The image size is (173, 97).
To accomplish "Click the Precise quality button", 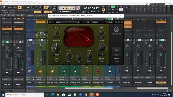I will [110, 22].
